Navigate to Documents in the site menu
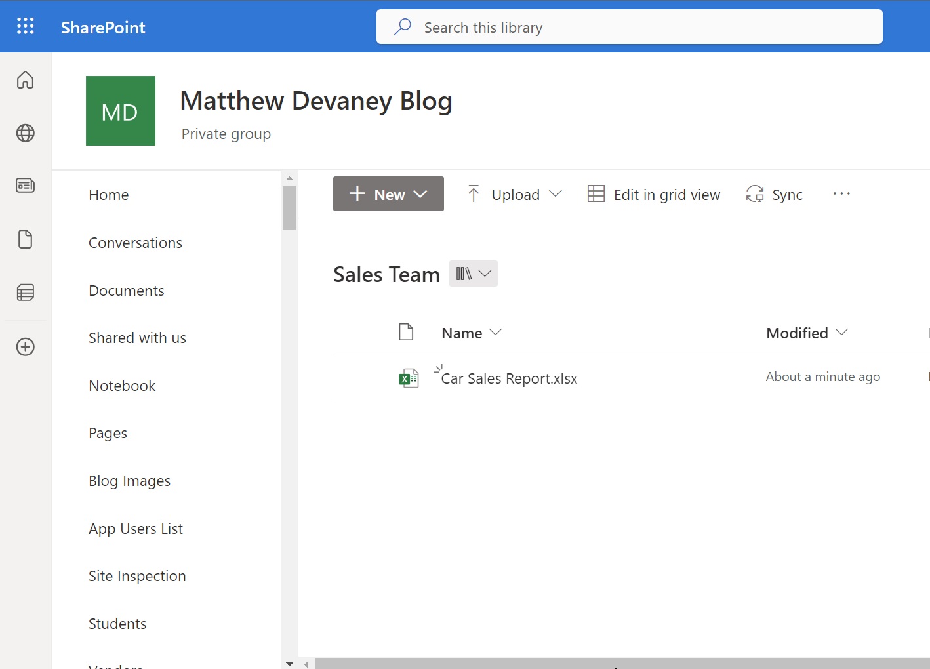 [127, 291]
